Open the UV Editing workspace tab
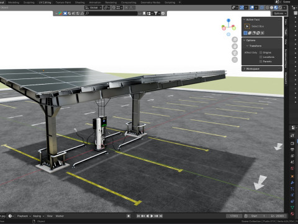The width and height of the screenshot is (298, 224). (x=45, y=2)
